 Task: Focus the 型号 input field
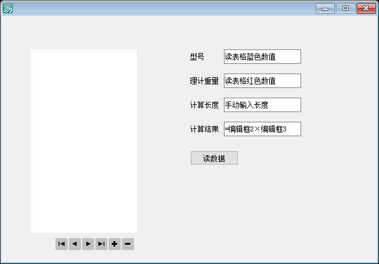(x=262, y=57)
